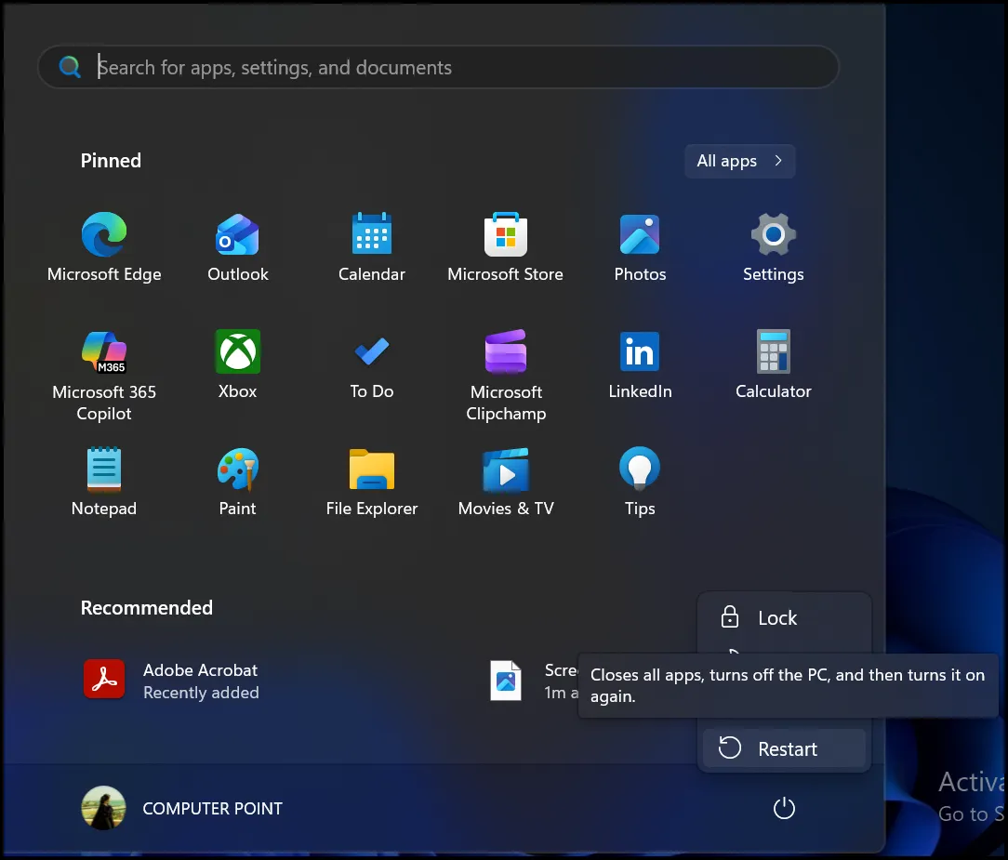Open the Tips app

click(640, 482)
